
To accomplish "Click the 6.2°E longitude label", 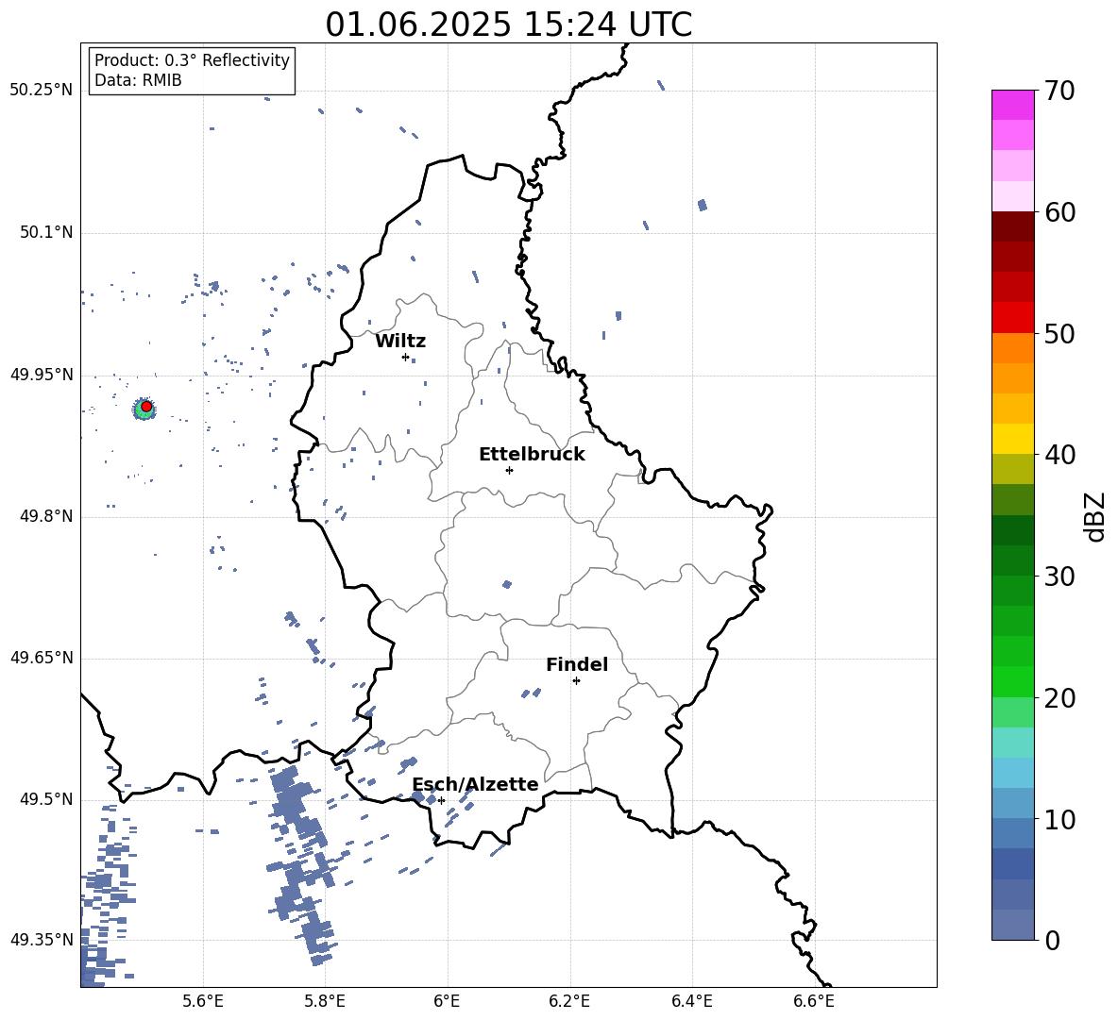I will click(569, 1001).
